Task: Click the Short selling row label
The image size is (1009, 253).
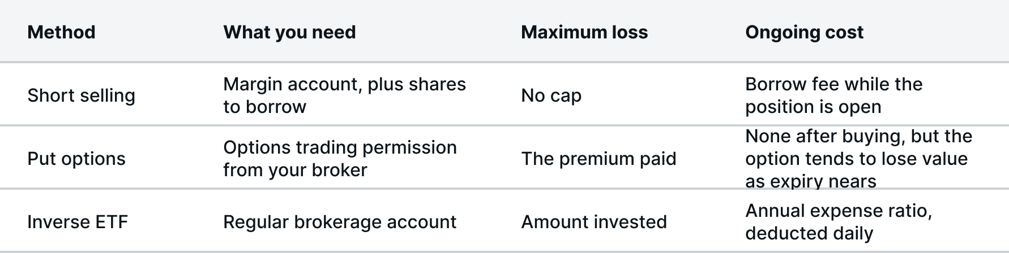Action: 81,95
